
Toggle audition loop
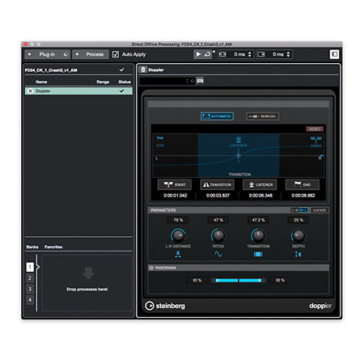207,54
